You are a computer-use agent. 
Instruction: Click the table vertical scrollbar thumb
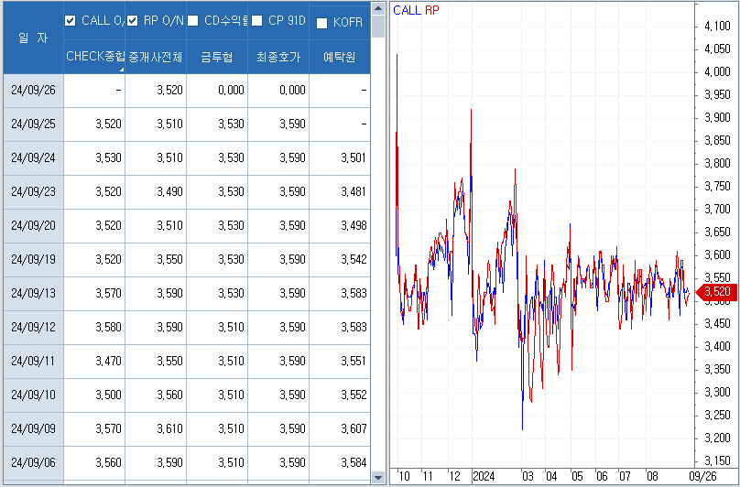[377, 27]
